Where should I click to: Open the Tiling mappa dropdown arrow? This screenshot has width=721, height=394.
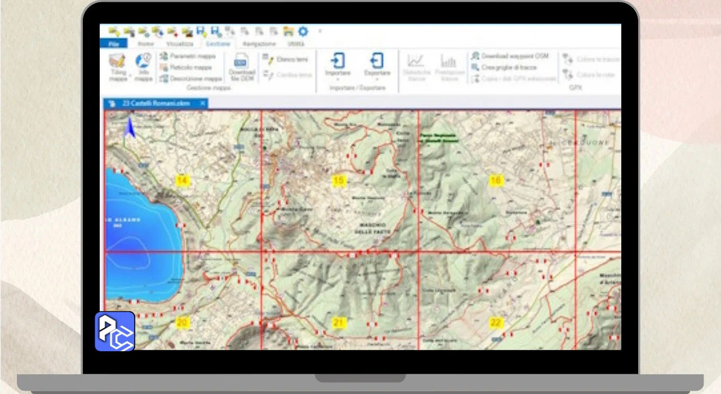[x=129, y=75]
